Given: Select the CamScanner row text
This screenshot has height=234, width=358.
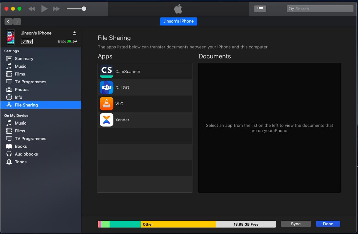Looking at the screenshot, I should pyautogui.click(x=128, y=71).
